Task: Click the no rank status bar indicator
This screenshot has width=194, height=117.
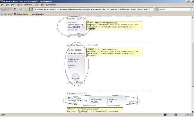Action: (x=190, y=115)
